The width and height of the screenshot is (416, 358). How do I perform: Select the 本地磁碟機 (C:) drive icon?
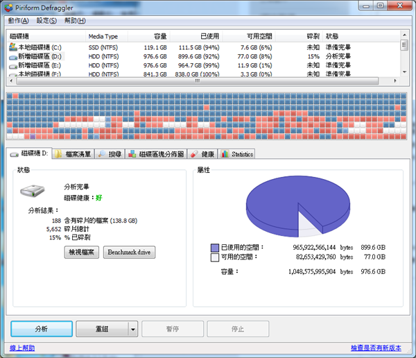(12, 46)
